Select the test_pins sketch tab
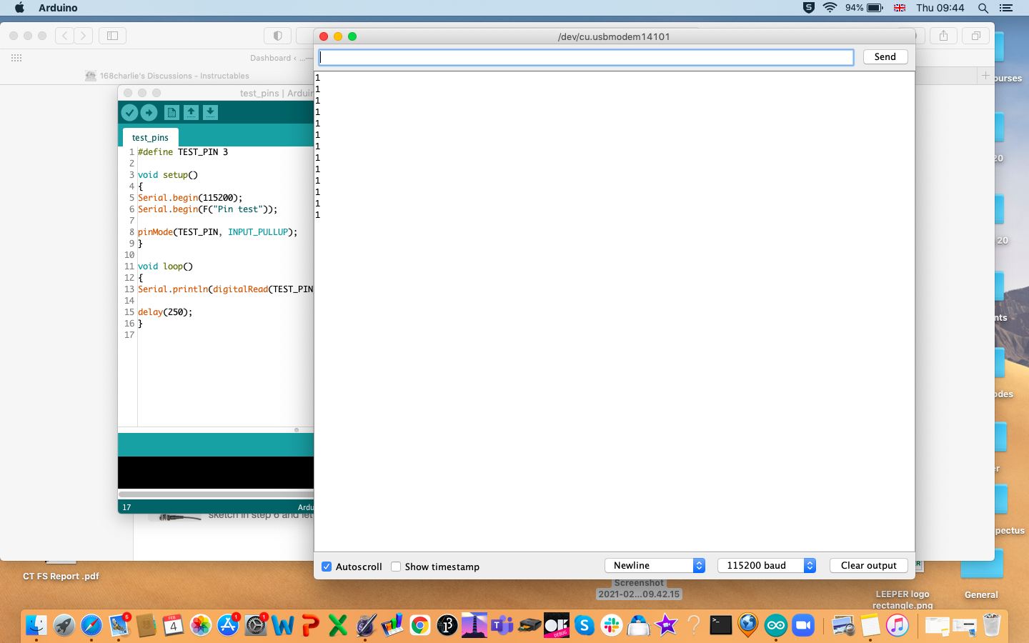This screenshot has height=643, width=1029. pos(150,137)
